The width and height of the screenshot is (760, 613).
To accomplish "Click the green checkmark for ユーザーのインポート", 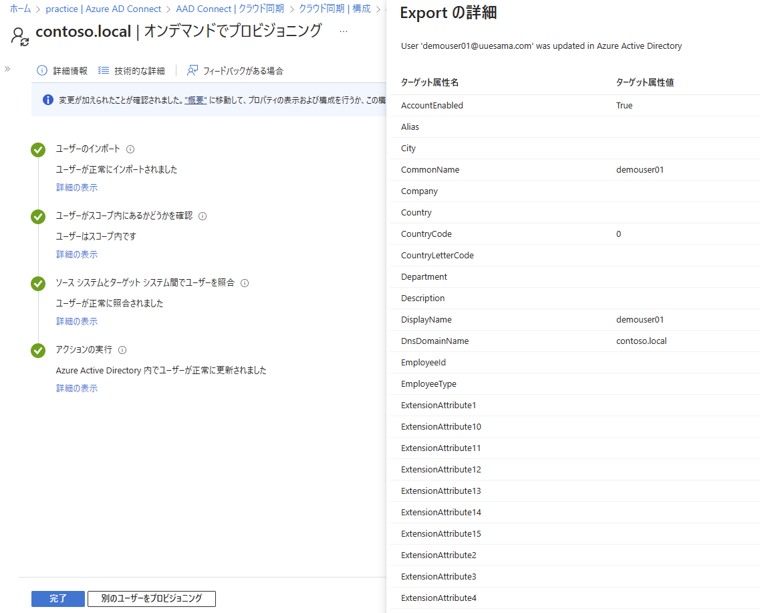I will (38, 150).
